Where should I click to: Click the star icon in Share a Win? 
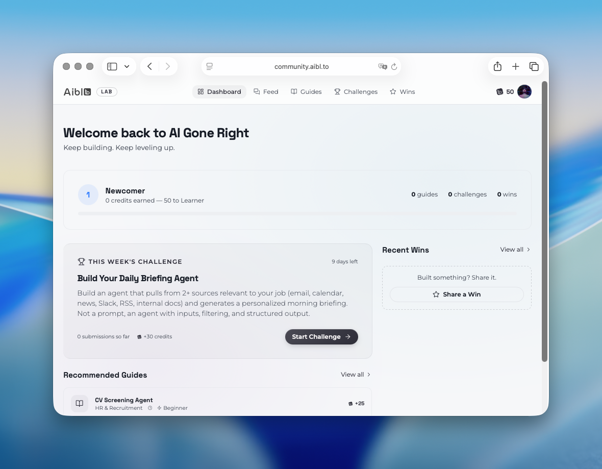click(x=436, y=294)
